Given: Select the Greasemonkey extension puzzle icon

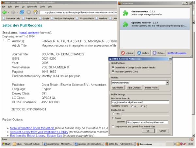Looking at the screenshot, I should pos(125,13).
